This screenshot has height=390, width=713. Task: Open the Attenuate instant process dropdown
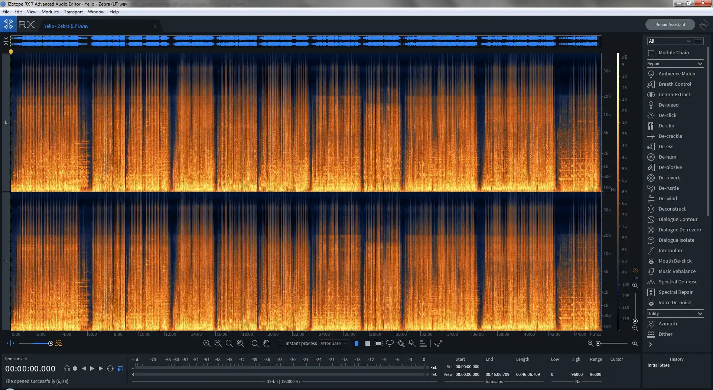pyautogui.click(x=333, y=343)
